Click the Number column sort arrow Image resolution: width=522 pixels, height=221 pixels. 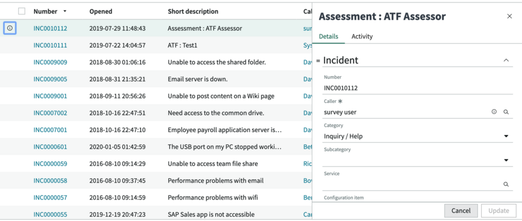64,11
